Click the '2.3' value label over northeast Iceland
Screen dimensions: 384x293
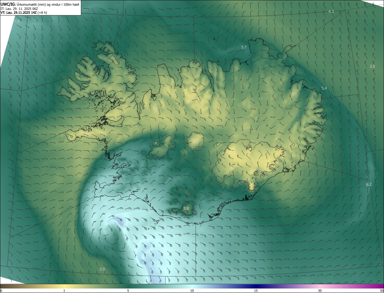(x=294, y=94)
